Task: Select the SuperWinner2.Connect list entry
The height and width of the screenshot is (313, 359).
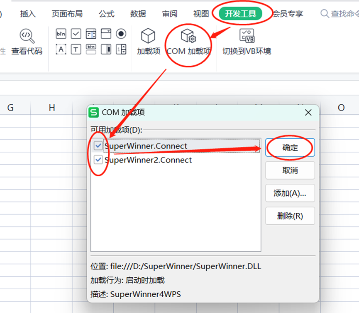Action: point(176,160)
